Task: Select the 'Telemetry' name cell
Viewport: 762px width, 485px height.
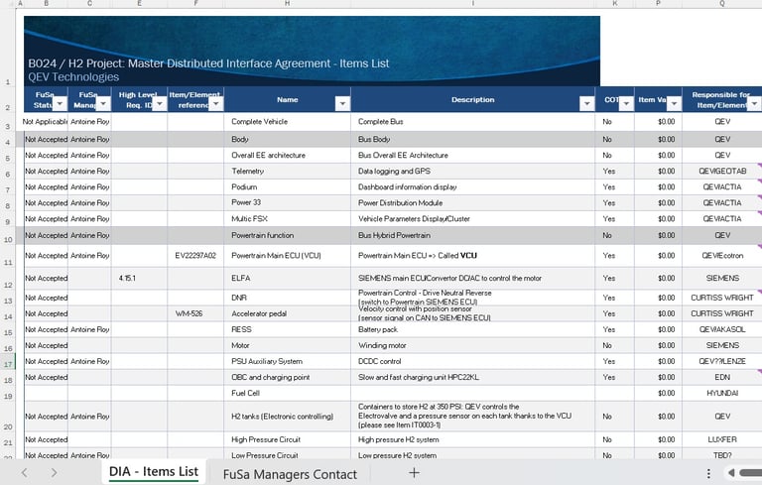Action: (287, 171)
